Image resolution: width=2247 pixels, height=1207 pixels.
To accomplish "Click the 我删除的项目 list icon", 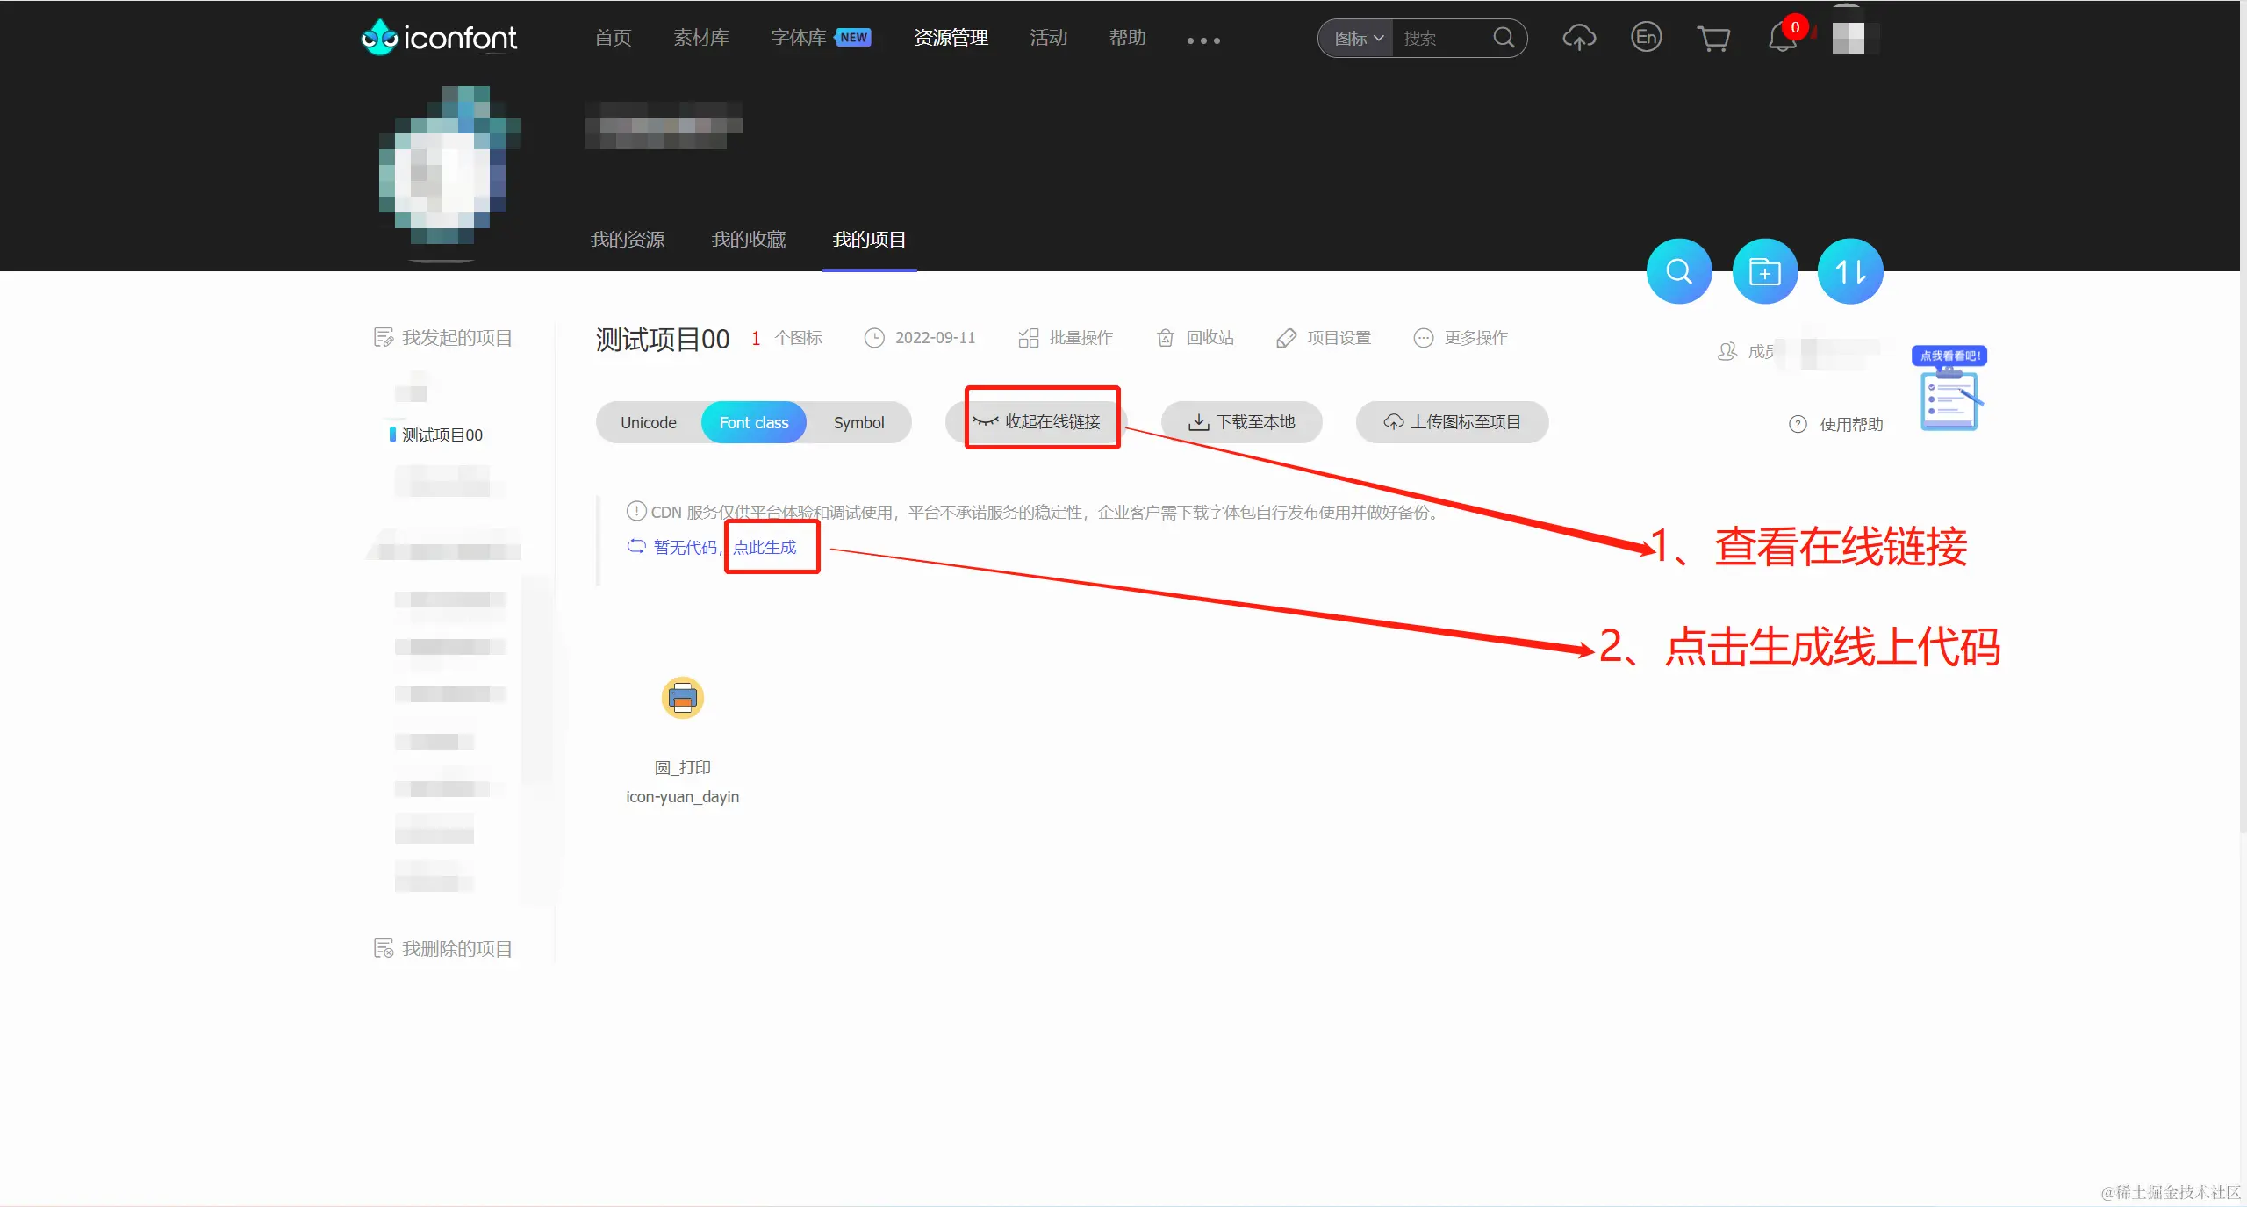I will tap(384, 948).
